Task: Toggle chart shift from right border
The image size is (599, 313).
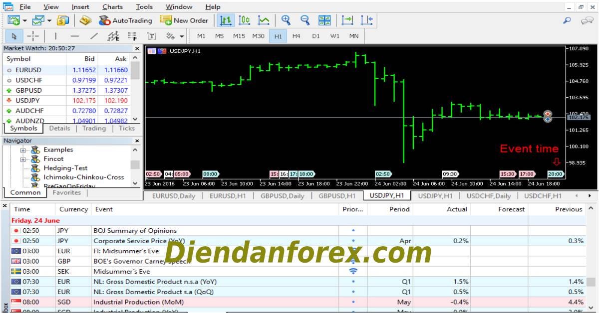Action: click(x=366, y=20)
